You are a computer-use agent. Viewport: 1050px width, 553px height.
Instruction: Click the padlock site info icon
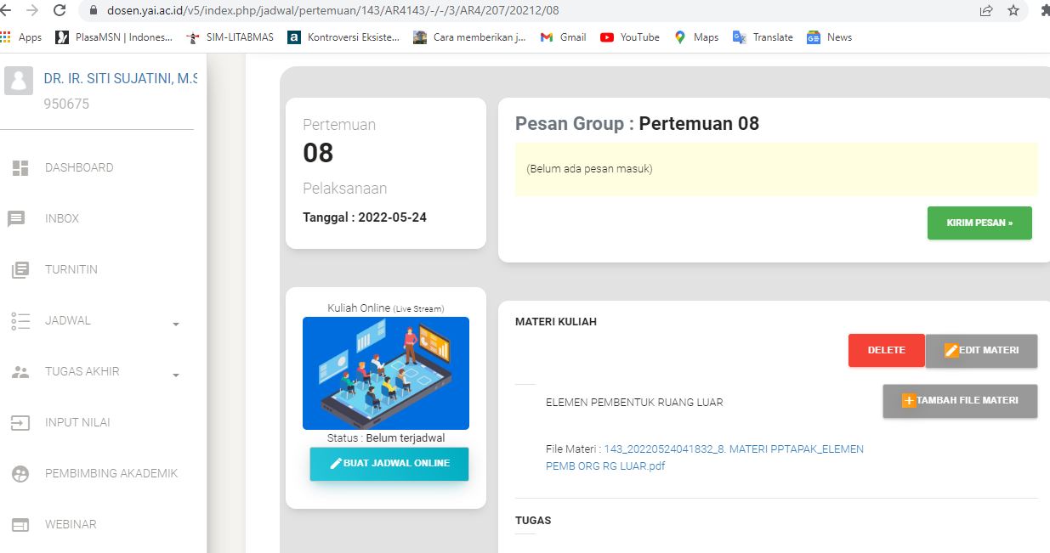click(x=94, y=11)
